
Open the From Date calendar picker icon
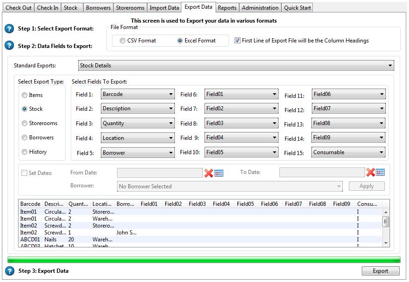[219, 173]
